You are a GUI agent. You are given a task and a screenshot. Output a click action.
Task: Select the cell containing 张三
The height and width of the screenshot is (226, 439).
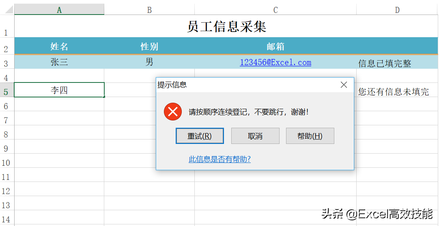click(x=59, y=62)
